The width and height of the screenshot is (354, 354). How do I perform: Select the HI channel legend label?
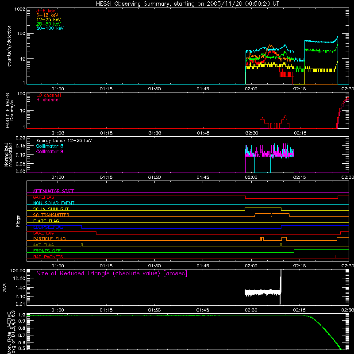coord(48,100)
